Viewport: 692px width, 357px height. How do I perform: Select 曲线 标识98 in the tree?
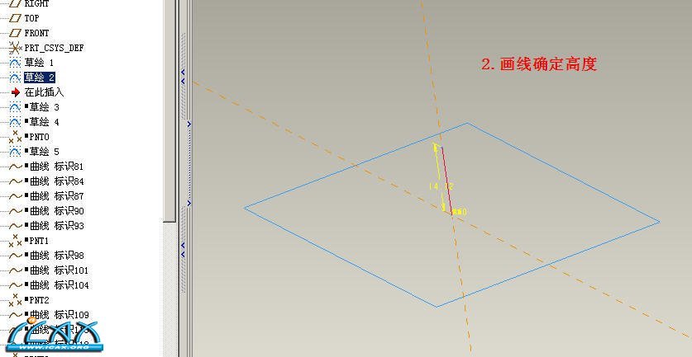click(x=56, y=256)
